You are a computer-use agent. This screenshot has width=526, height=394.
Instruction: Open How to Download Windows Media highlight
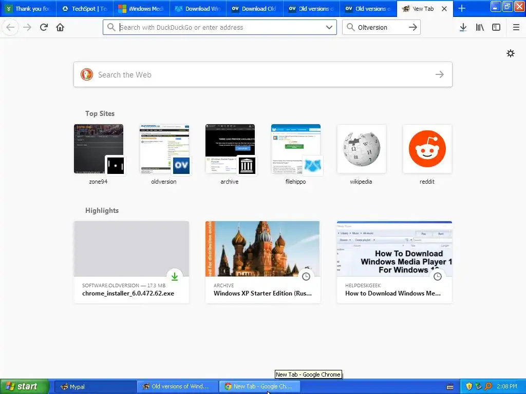pyautogui.click(x=394, y=262)
